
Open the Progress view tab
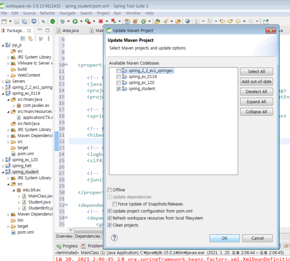point(67,246)
